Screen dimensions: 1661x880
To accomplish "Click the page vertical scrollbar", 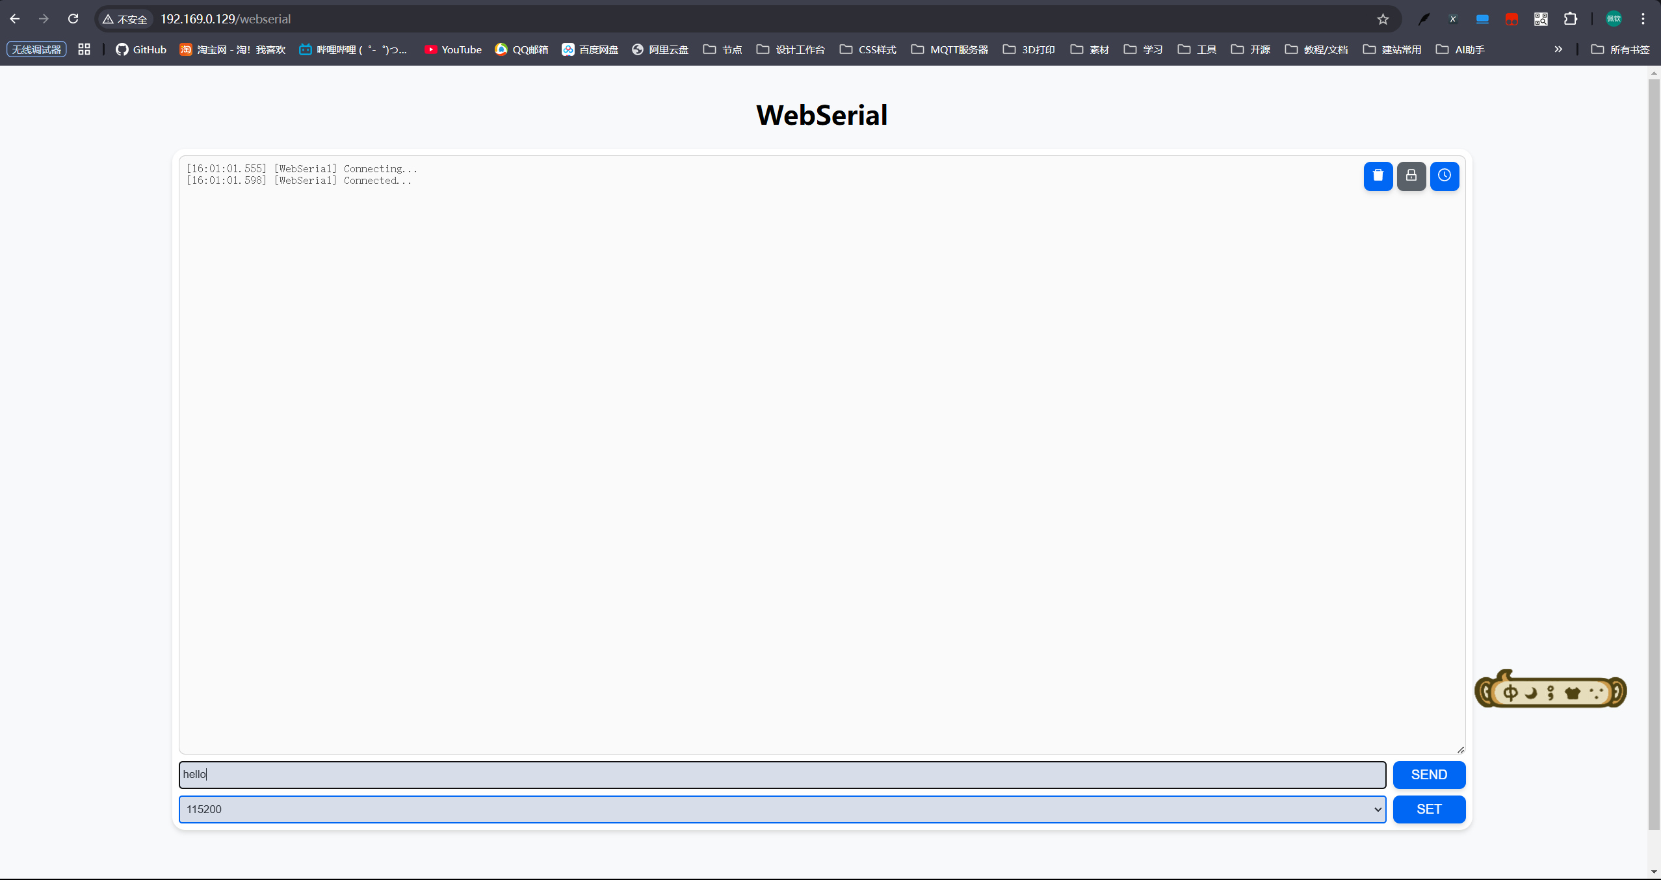I will click(x=1654, y=455).
